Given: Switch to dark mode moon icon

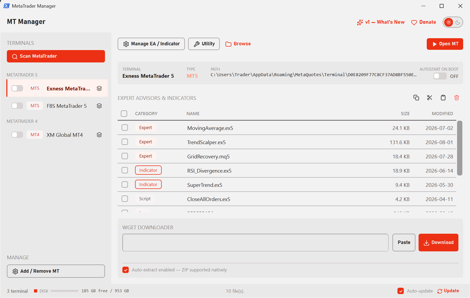Looking at the screenshot, I should (x=458, y=22).
